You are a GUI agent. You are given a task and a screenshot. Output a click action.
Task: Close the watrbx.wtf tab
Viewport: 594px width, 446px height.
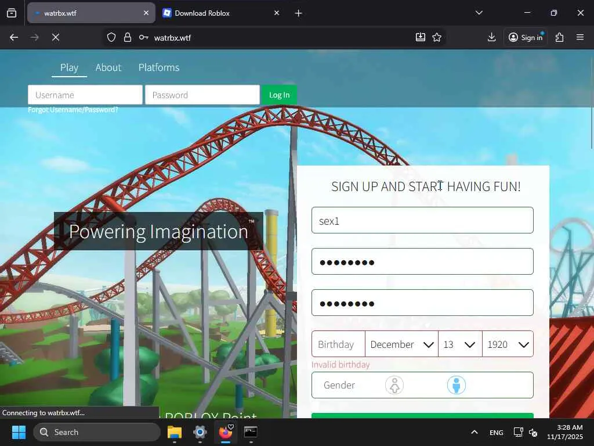coord(146,13)
